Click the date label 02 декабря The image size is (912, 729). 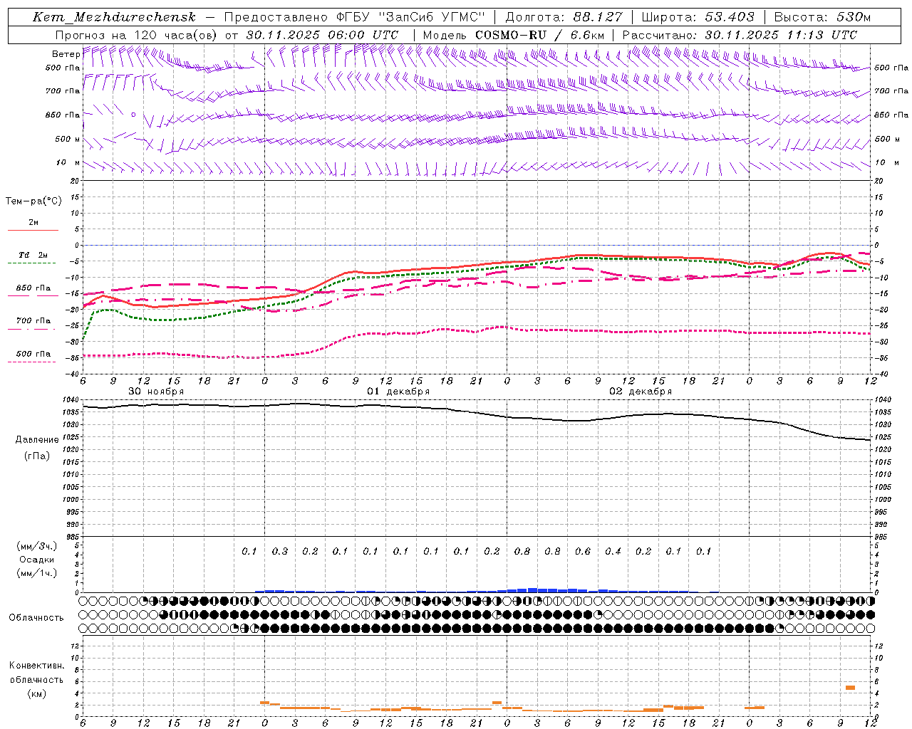[641, 392]
